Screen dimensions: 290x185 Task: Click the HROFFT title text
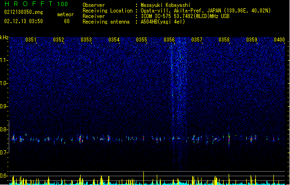coord(29,4)
